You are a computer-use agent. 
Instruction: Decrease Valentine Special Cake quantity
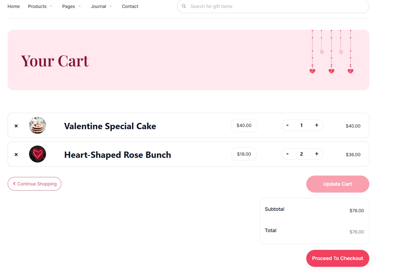click(287, 125)
